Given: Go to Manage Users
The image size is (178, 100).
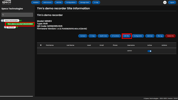Looking at the screenshot, I should [x=84, y=2].
